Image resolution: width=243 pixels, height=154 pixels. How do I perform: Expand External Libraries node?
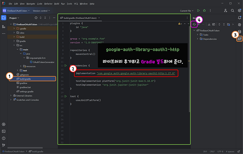(11, 96)
